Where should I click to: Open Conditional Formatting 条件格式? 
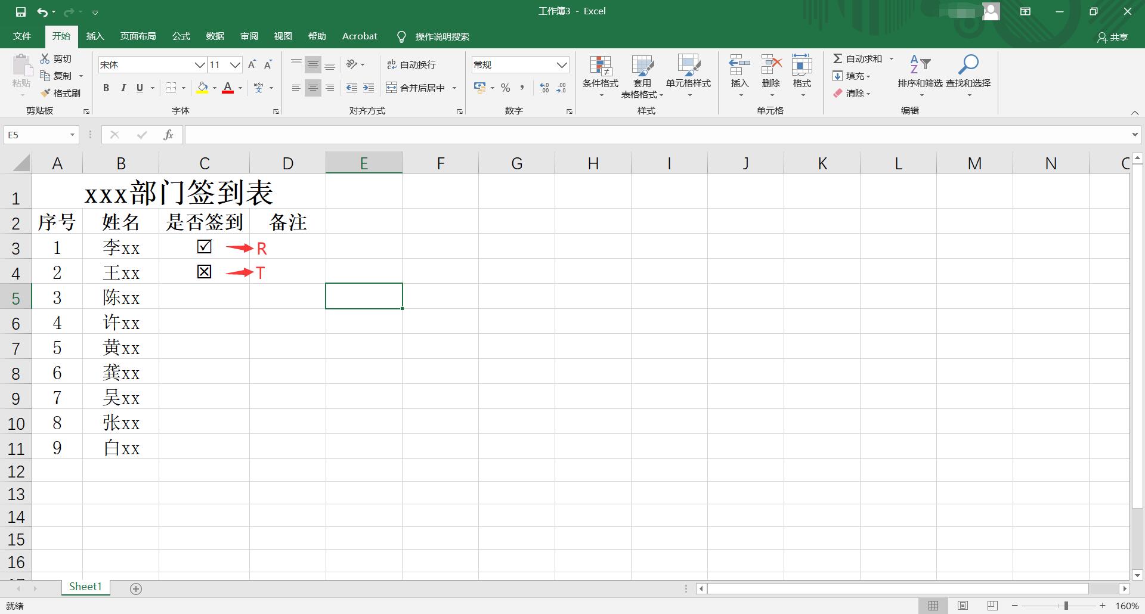pos(601,76)
